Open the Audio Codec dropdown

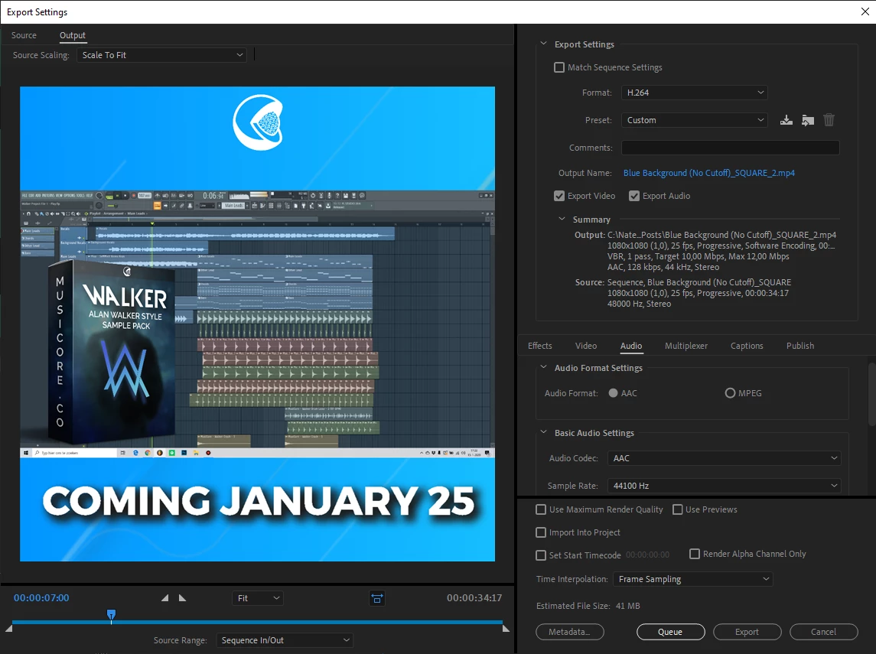[x=724, y=458]
